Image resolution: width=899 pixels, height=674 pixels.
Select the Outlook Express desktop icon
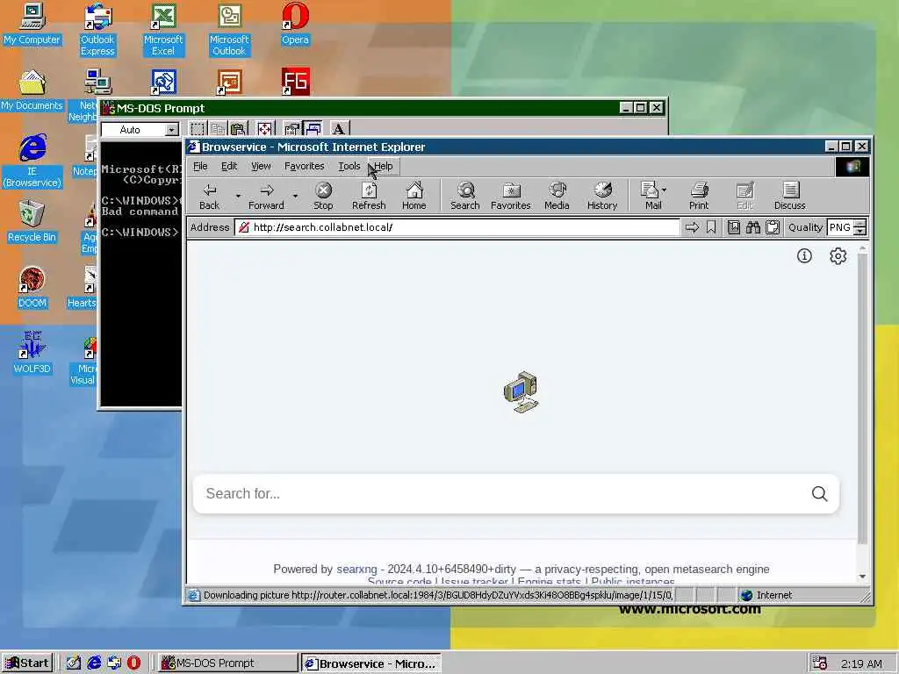pyautogui.click(x=97, y=30)
